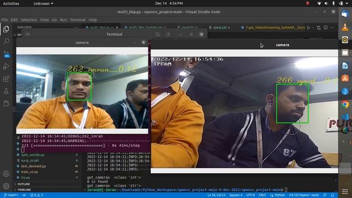Switch to the multi_bkp_training.py editor tab
The width and height of the screenshot is (352, 198).
[147, 28]
